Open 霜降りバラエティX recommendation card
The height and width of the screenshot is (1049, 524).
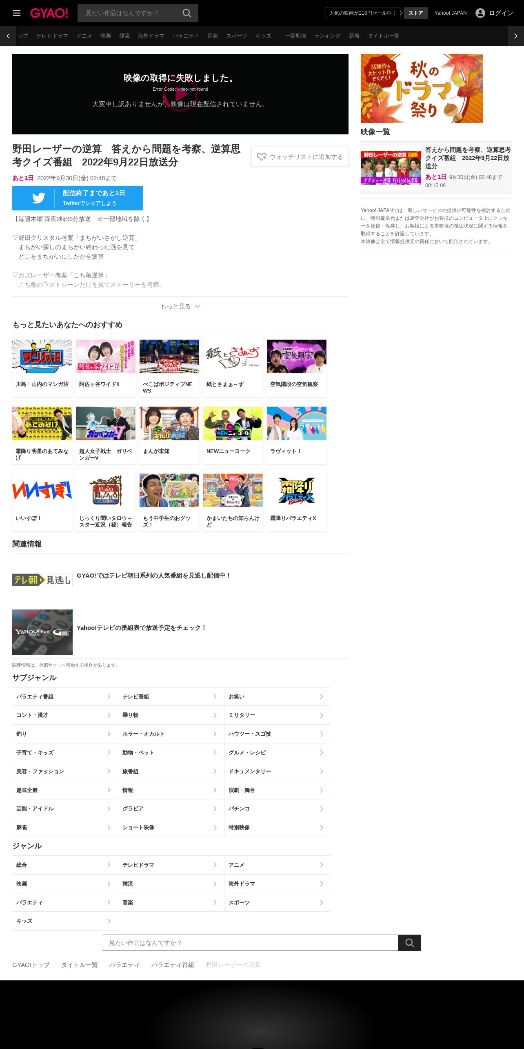click(x=297, y=500)
